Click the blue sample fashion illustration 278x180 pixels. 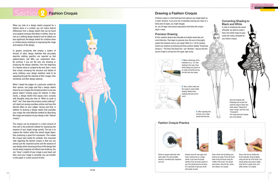click(x=93, y=95)
